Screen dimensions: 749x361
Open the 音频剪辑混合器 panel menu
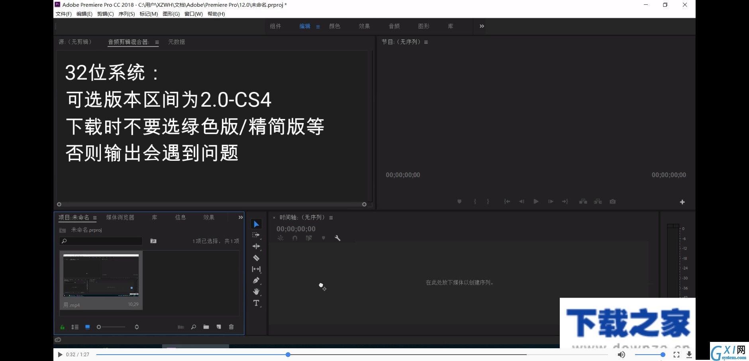157,42
